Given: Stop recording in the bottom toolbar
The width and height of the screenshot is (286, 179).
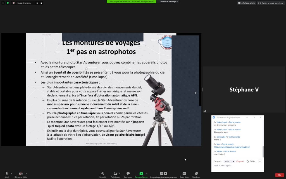Looking at the screenshot, I should point(165,173).
